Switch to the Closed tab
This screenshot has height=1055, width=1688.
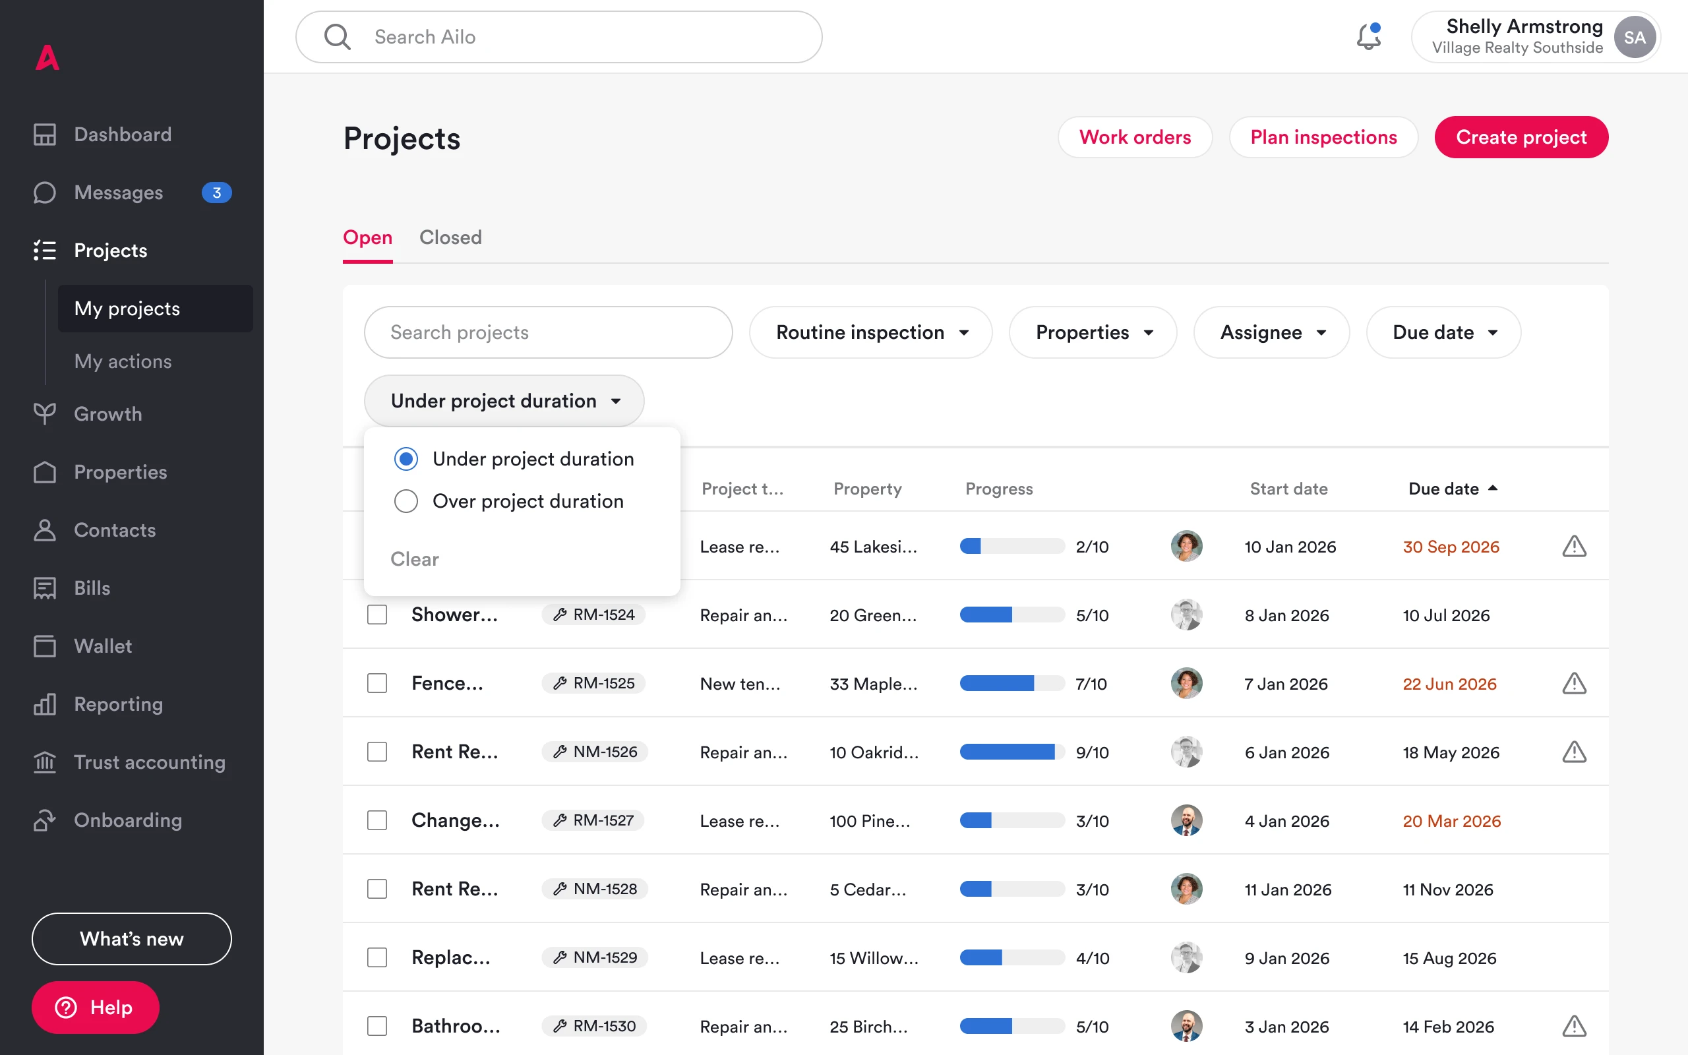tap(450, 237)
